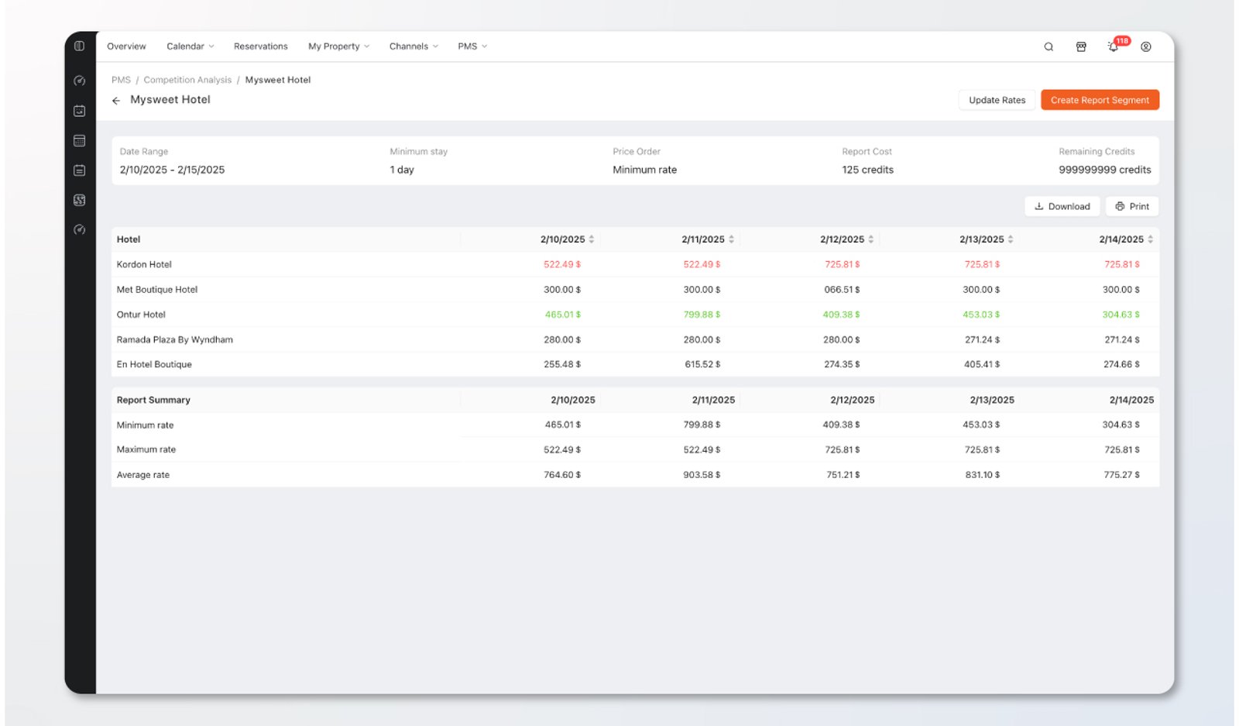The image size is (1239, 726).
Task: Open the sidebar channels icon
Action: (x=79, y=200)
